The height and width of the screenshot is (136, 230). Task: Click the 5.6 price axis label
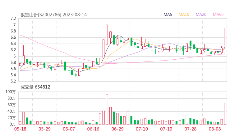click(x=13, y=69)
